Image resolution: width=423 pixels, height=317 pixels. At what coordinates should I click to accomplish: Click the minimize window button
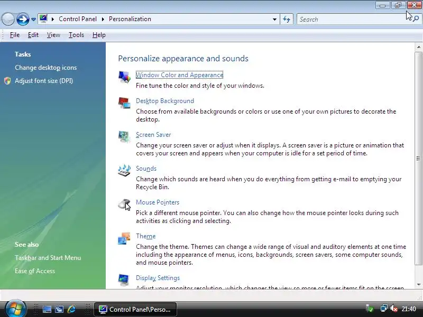(382, 5)
